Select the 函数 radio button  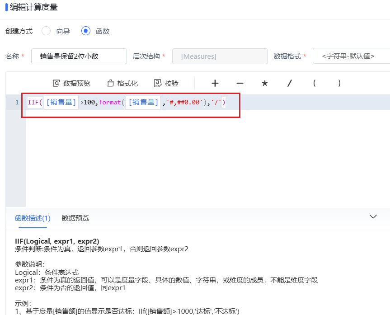pyautogui.click(x=86, y=31)
